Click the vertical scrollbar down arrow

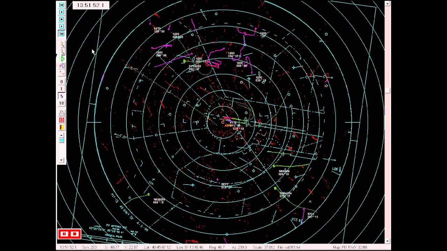[x=387, y=241]
